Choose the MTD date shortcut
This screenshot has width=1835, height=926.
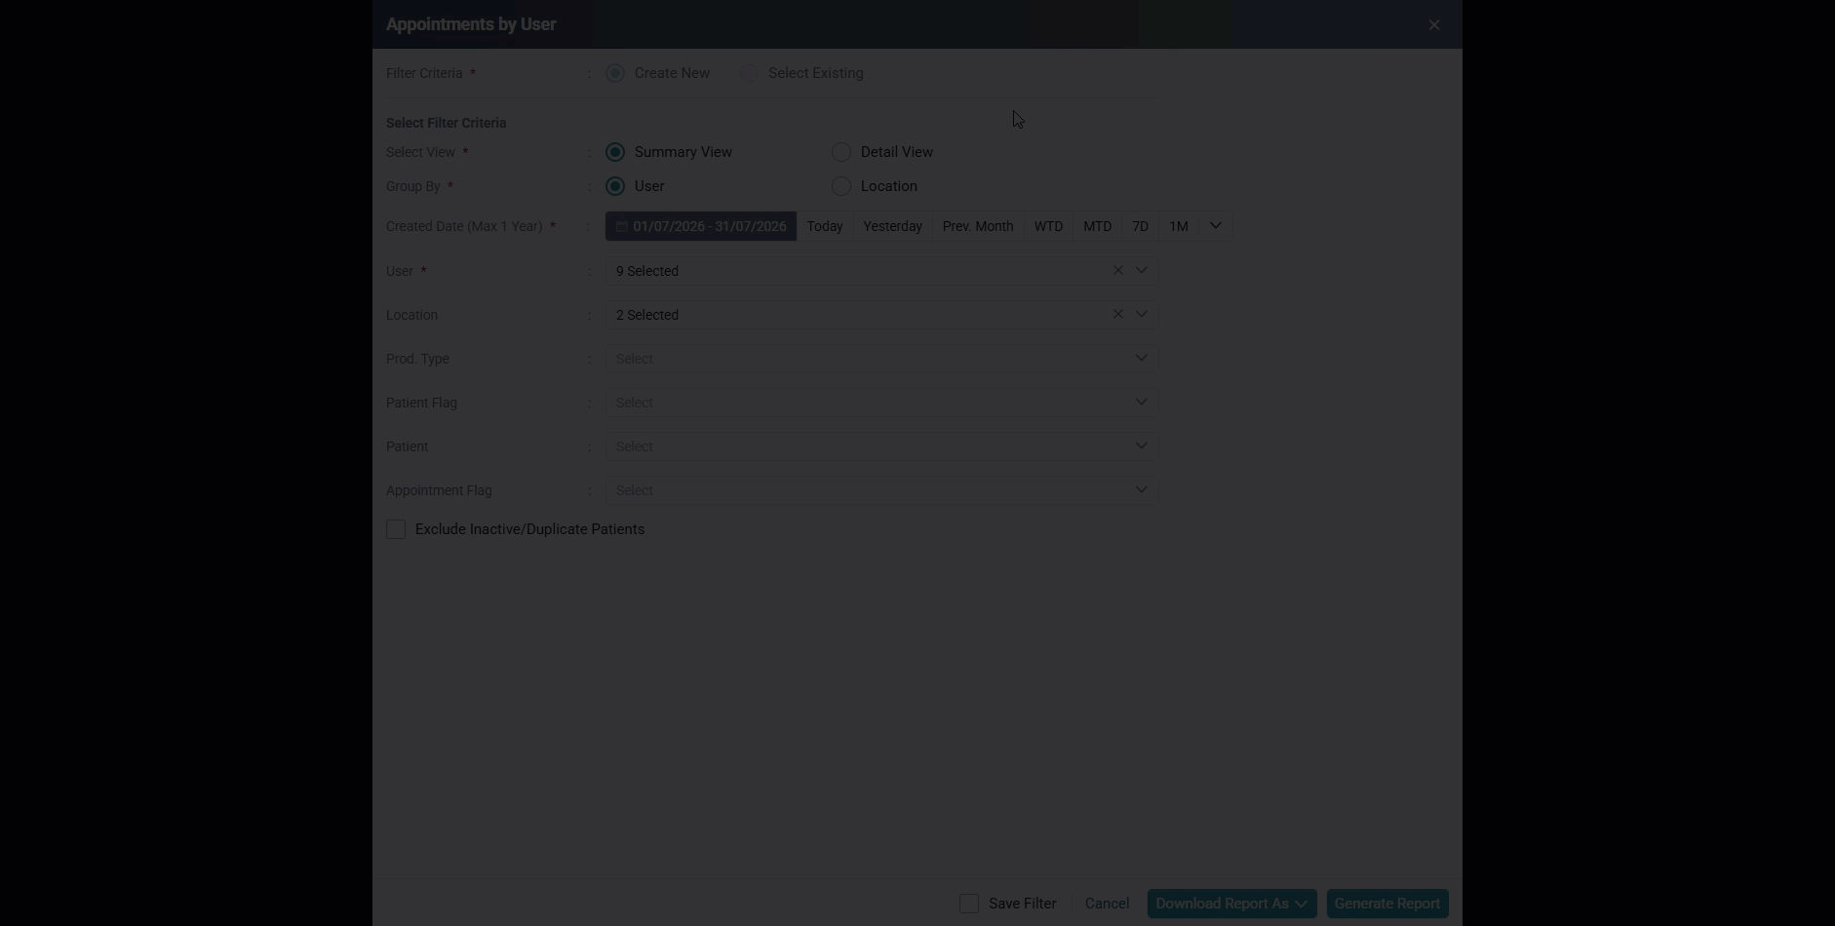click(x=1097, y=226)
